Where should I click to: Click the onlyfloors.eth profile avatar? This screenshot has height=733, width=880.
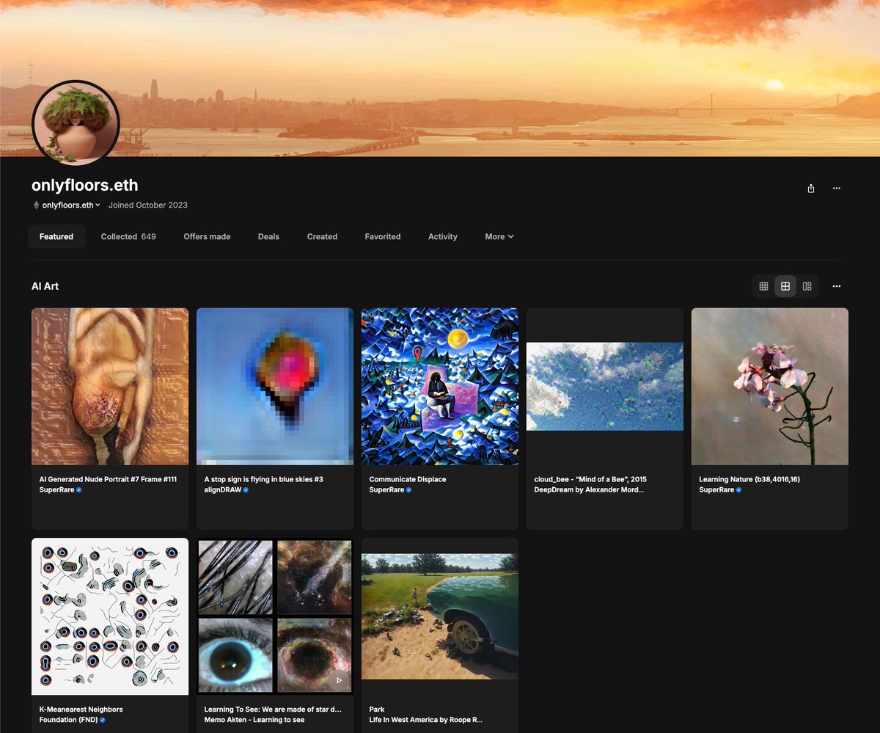tap(76, 123)
